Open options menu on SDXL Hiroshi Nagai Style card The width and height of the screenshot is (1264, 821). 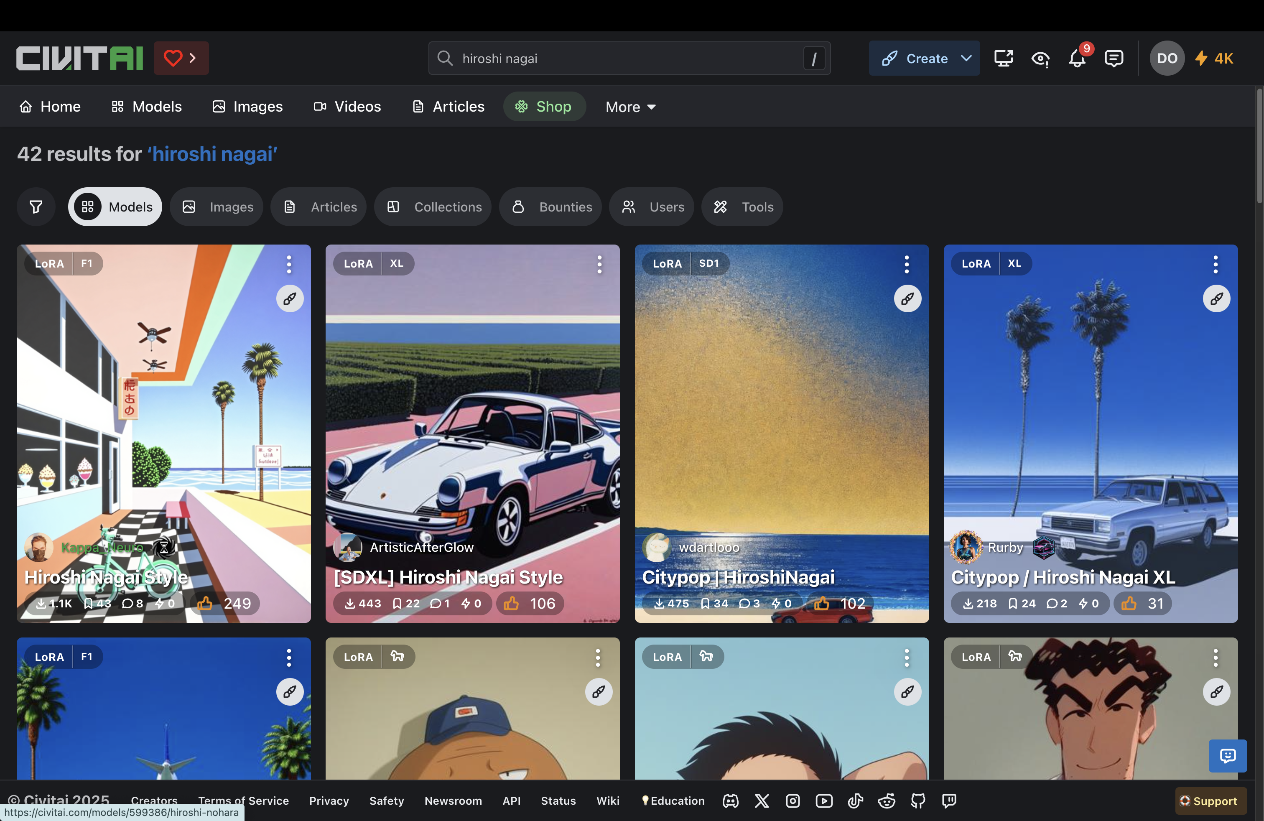(x=599, y=264)
